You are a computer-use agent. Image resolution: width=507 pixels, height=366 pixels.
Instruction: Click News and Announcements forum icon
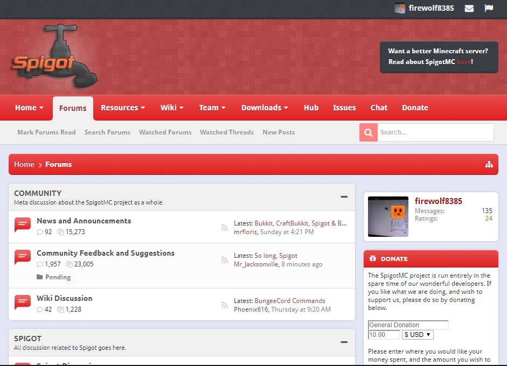(x=22, y=225)
